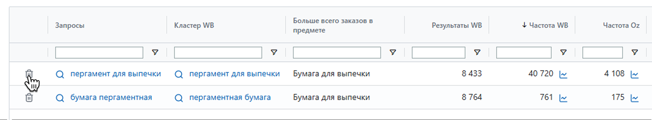Open Частота Oz chart for 175
The image size is (652, 120).
[634, 98]
